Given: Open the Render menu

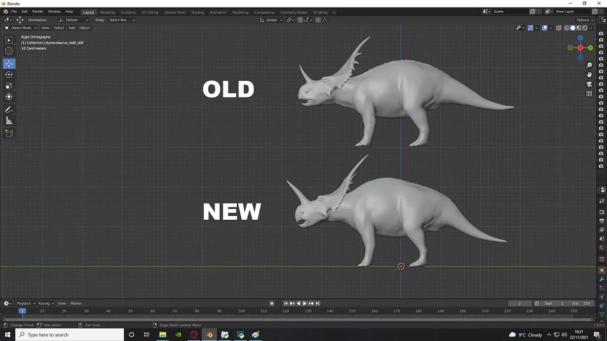Looking at the screenshot, I should 38,12.
